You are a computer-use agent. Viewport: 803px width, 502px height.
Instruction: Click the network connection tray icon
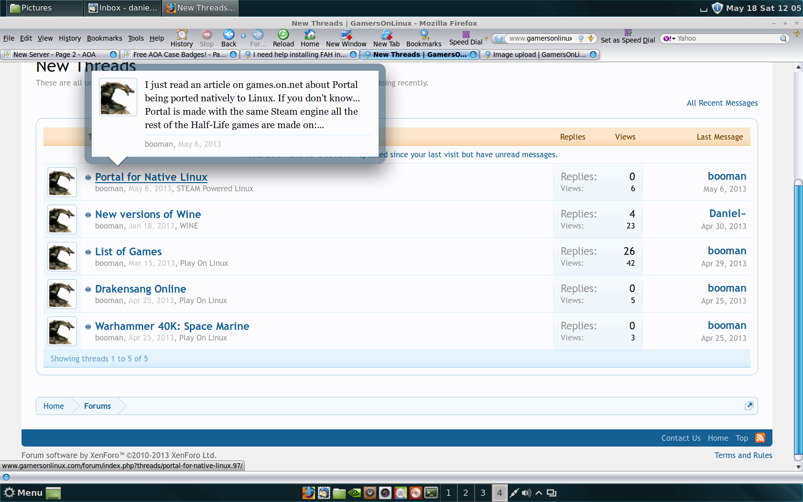coord(514,493)
